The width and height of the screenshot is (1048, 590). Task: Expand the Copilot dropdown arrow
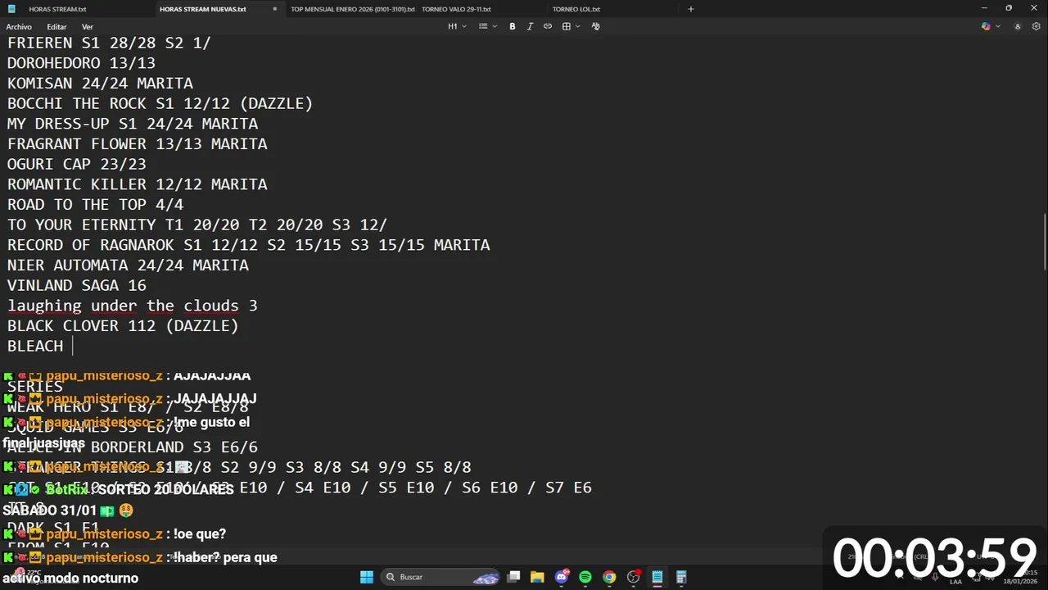[x=997, y=26]
